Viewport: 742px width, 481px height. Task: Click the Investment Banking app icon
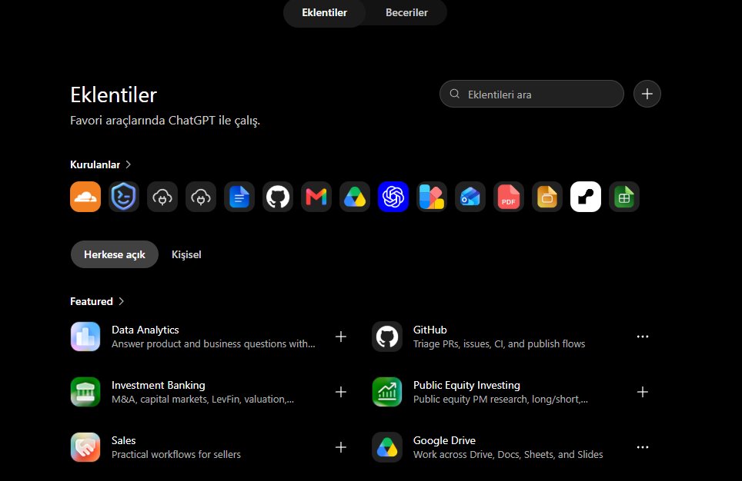pos(85,392)
